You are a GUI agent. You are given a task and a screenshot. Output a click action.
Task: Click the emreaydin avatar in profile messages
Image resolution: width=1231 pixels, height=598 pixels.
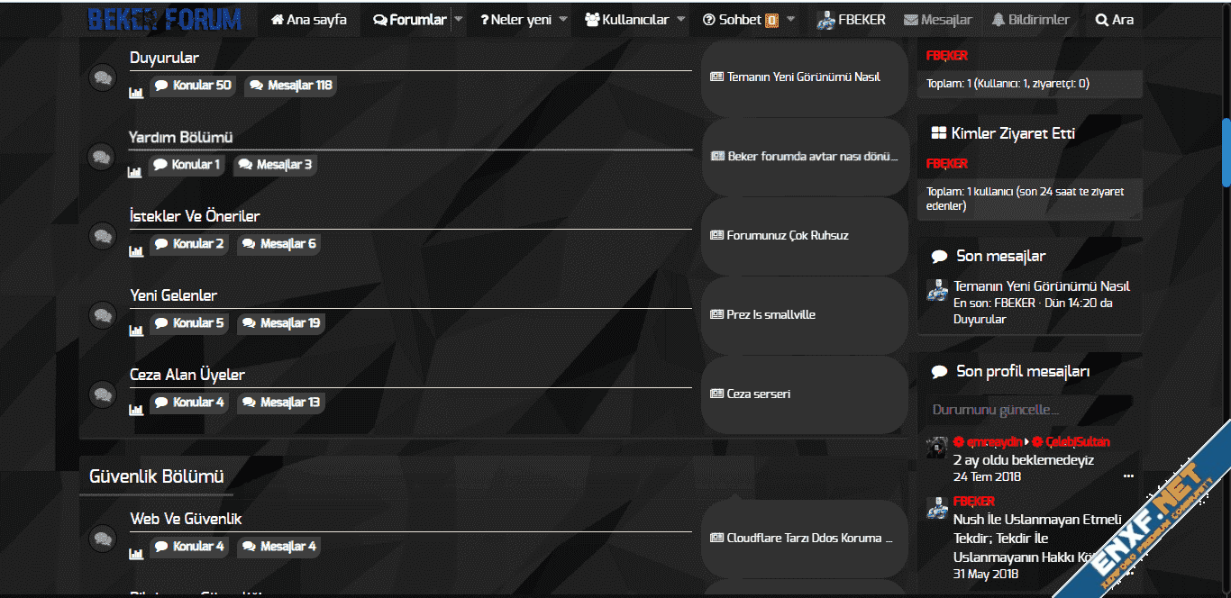point(937,447)
